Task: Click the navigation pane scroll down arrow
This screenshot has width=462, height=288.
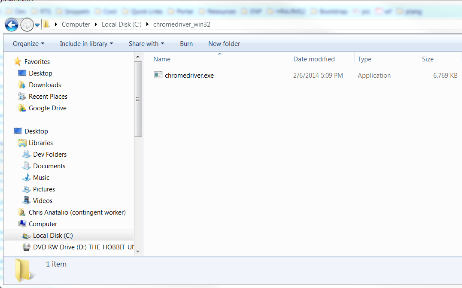Action: click(x=138, y=252)
